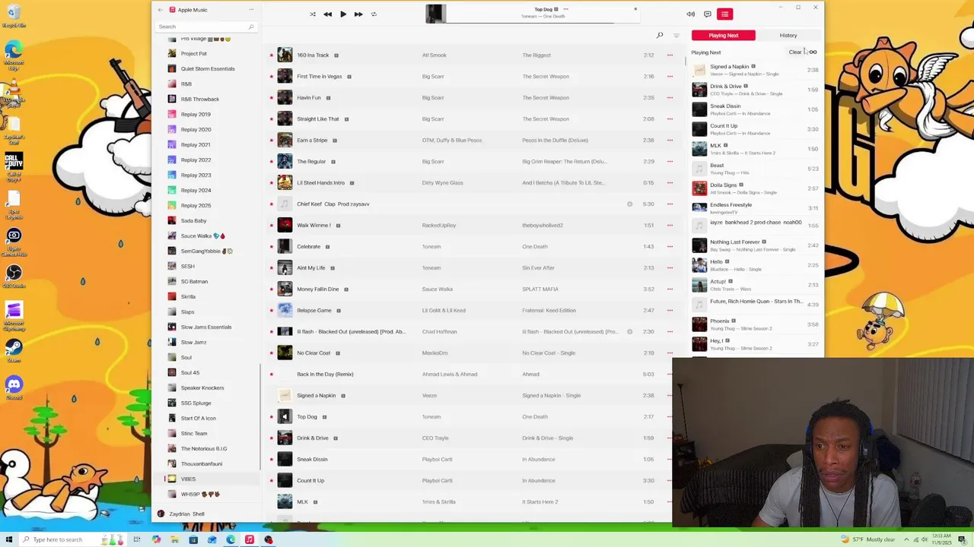
Task: Open artist Big Scarr on First Time In Vegas row
Action: click(x=433, y=76)
